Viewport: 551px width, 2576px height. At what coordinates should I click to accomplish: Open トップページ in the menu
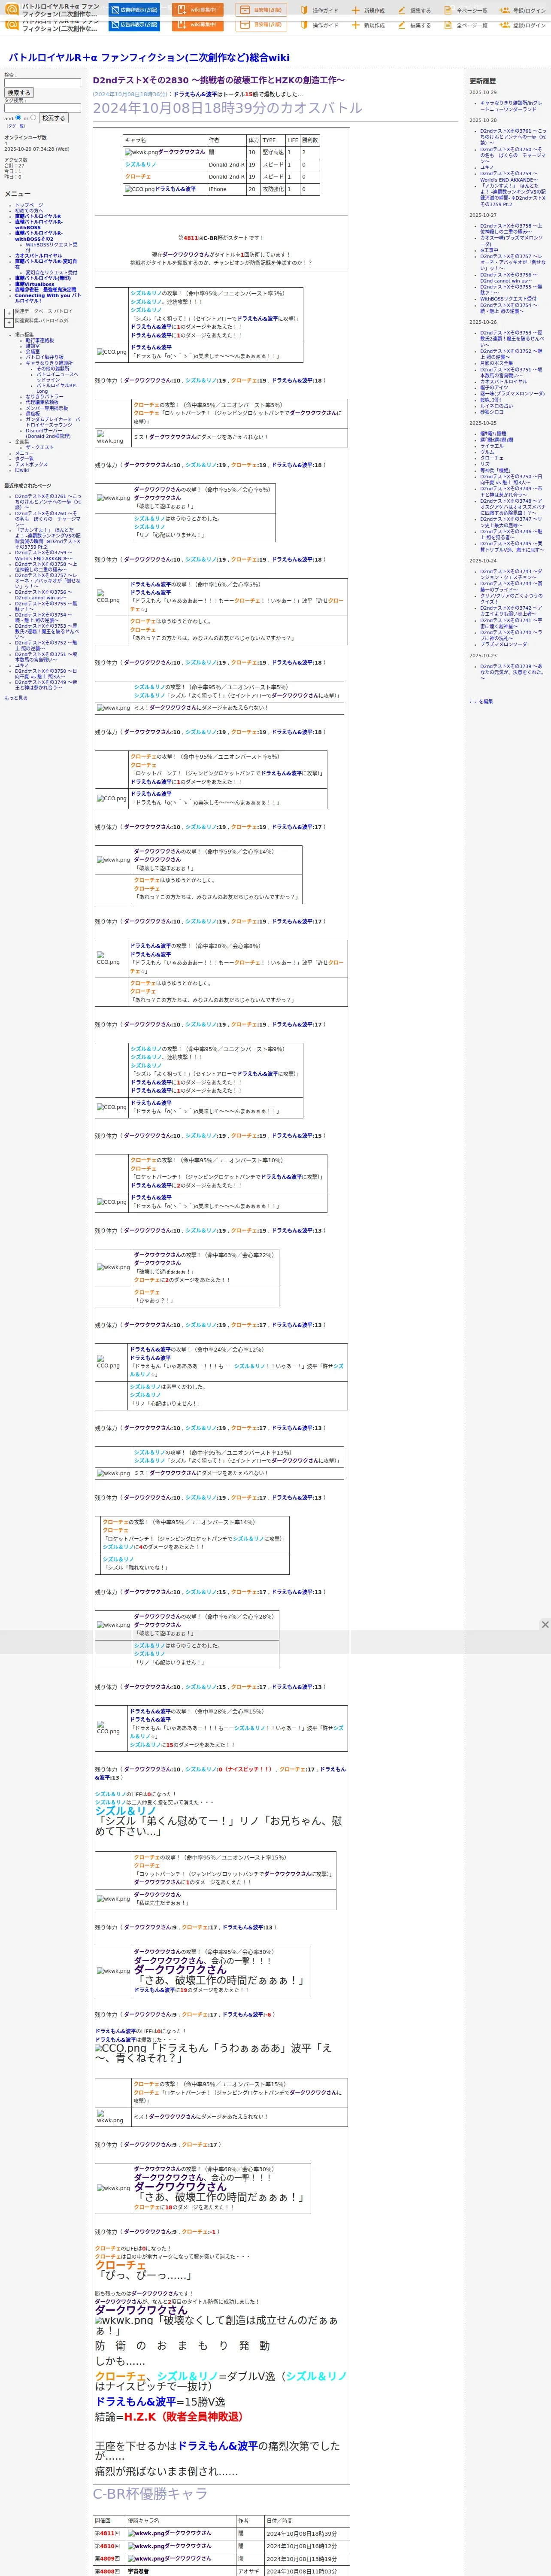click(29, 205)
